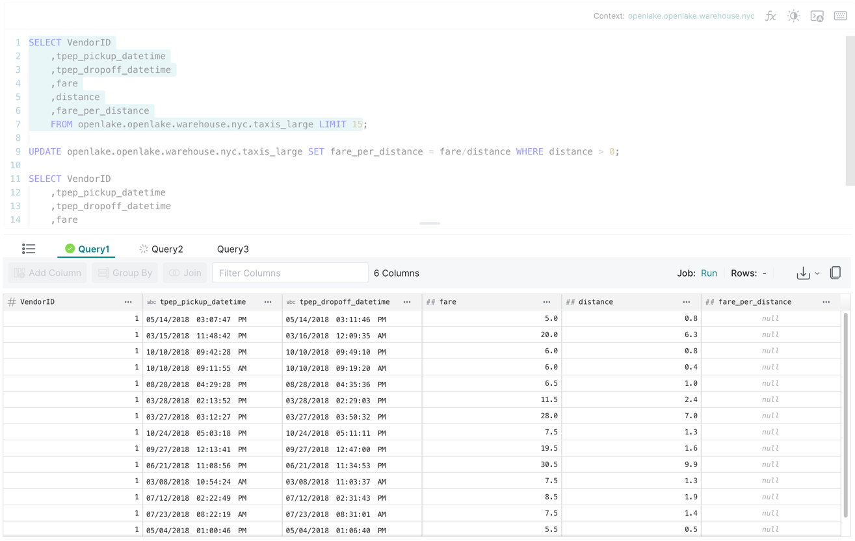Click the fare column type icon
Viewport: 855px width, 541px height.
click(430, 302)
